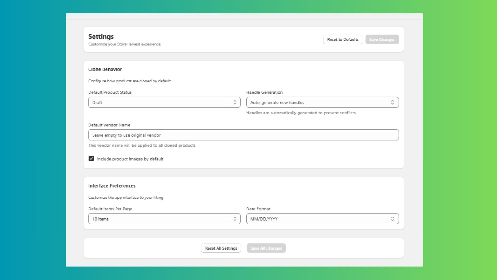
Task: Select the Interface Preferences section heading
Action: tap(112, 185)
